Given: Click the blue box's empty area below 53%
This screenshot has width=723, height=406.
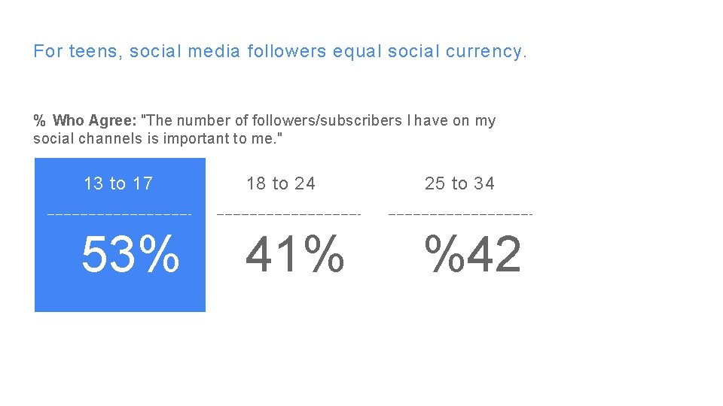Looking at the screenshot, I should pos(120,295).
